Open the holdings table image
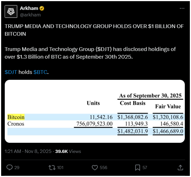Image resolution: width=191 pixels, height=177 pixels. (x=95, y=111)
